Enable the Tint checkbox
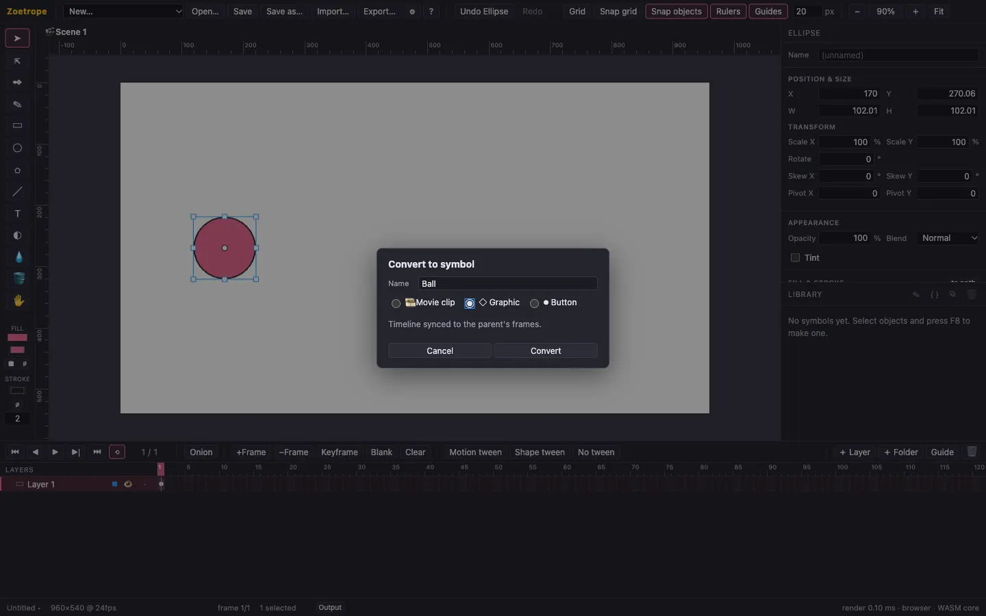 pyautogui.click(x=795, y=258)
